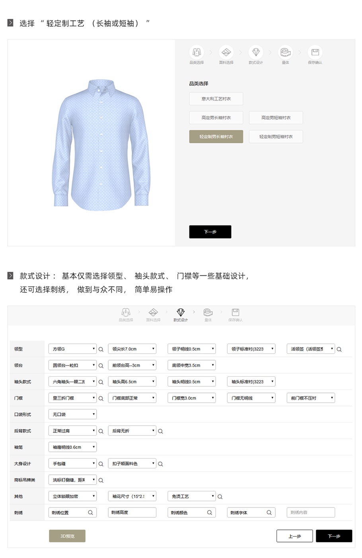The image size is (362, 558).
Task: Click the 面料选择 fabric step icon in the top panel
Action: coord(226,52)
